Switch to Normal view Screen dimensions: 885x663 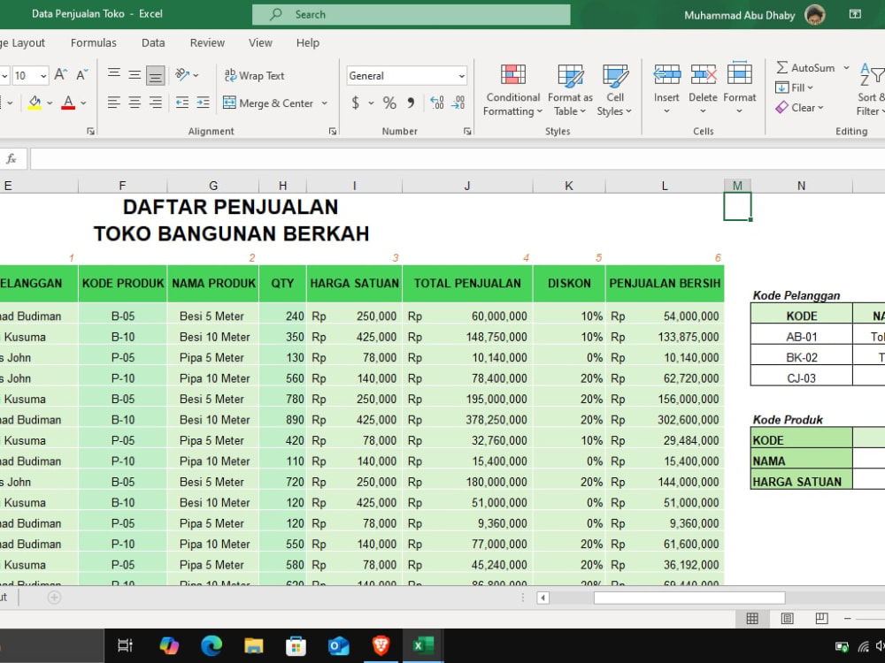(752, 619)
